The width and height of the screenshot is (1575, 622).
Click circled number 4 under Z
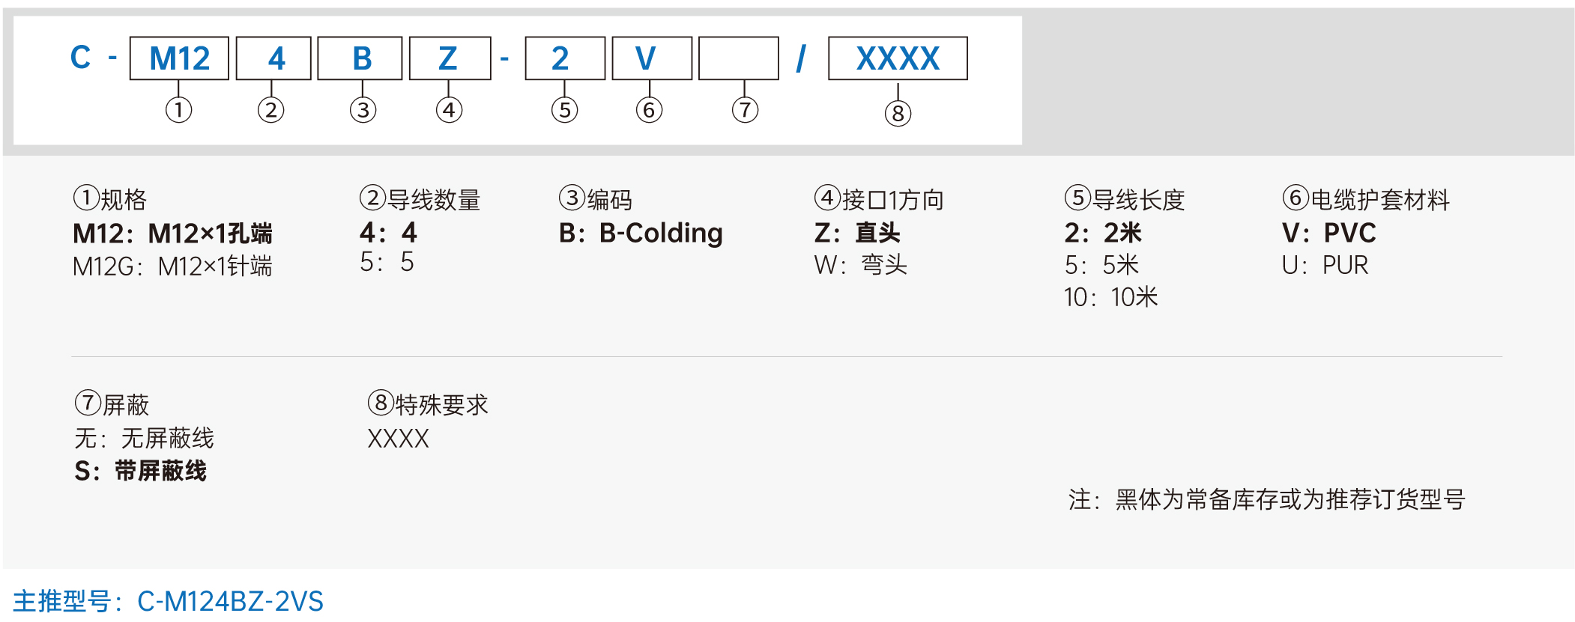coord(449,110)
